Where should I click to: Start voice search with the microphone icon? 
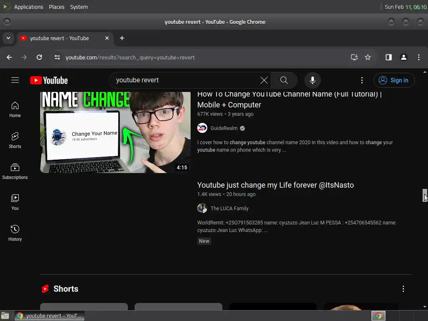pos(313,80)
